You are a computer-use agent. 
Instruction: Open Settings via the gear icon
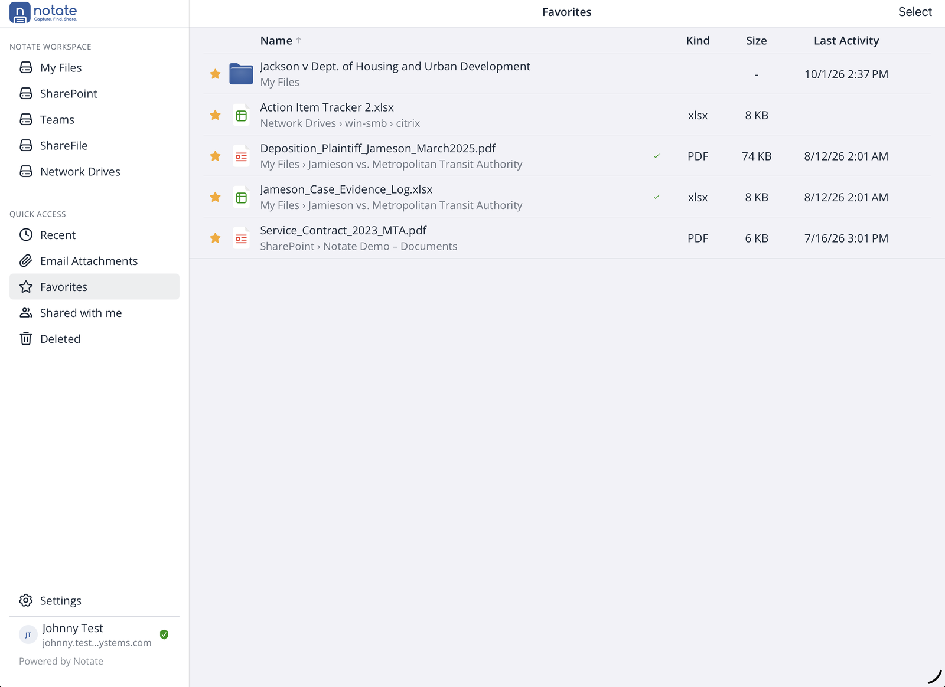click(x=26, y=600)
